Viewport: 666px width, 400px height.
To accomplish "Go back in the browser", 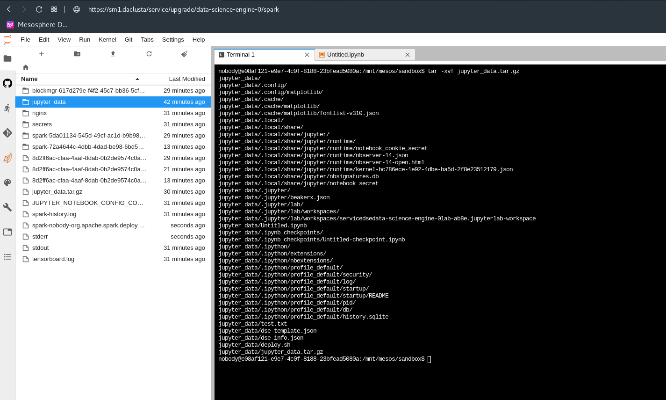I will [9, 9].
